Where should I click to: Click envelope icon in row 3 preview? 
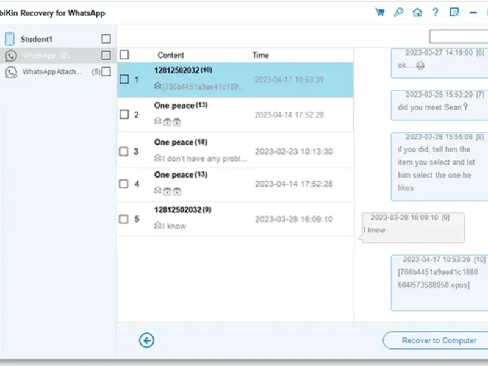(158, 158)
